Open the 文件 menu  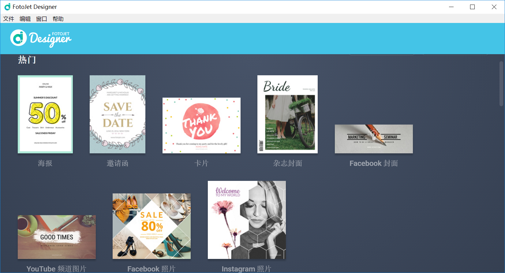tap(9, 19)
